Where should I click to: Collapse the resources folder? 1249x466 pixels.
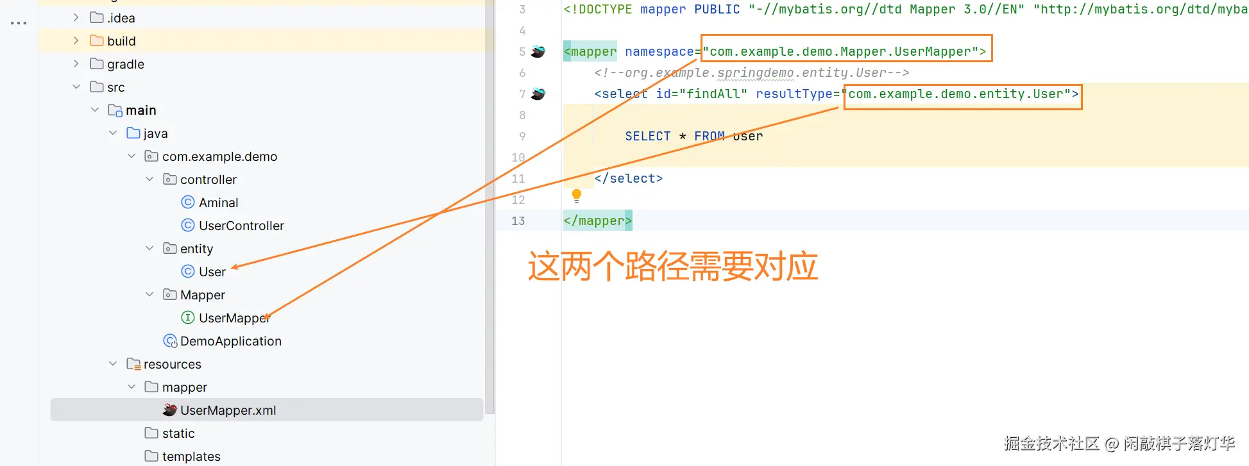[113, 363]
